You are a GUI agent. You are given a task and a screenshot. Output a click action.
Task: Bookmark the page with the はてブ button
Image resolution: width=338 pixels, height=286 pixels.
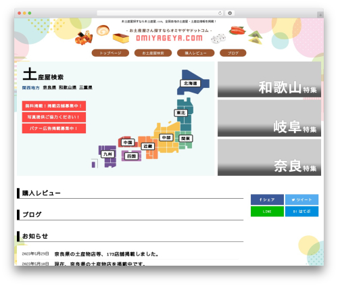[x=301, y=212]
